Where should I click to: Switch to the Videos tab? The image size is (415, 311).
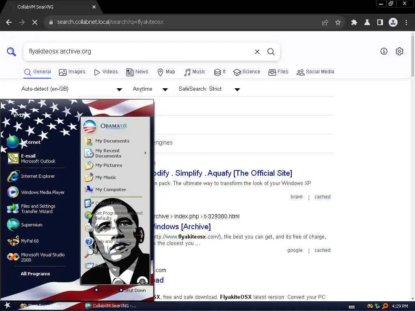click(106, 72)
